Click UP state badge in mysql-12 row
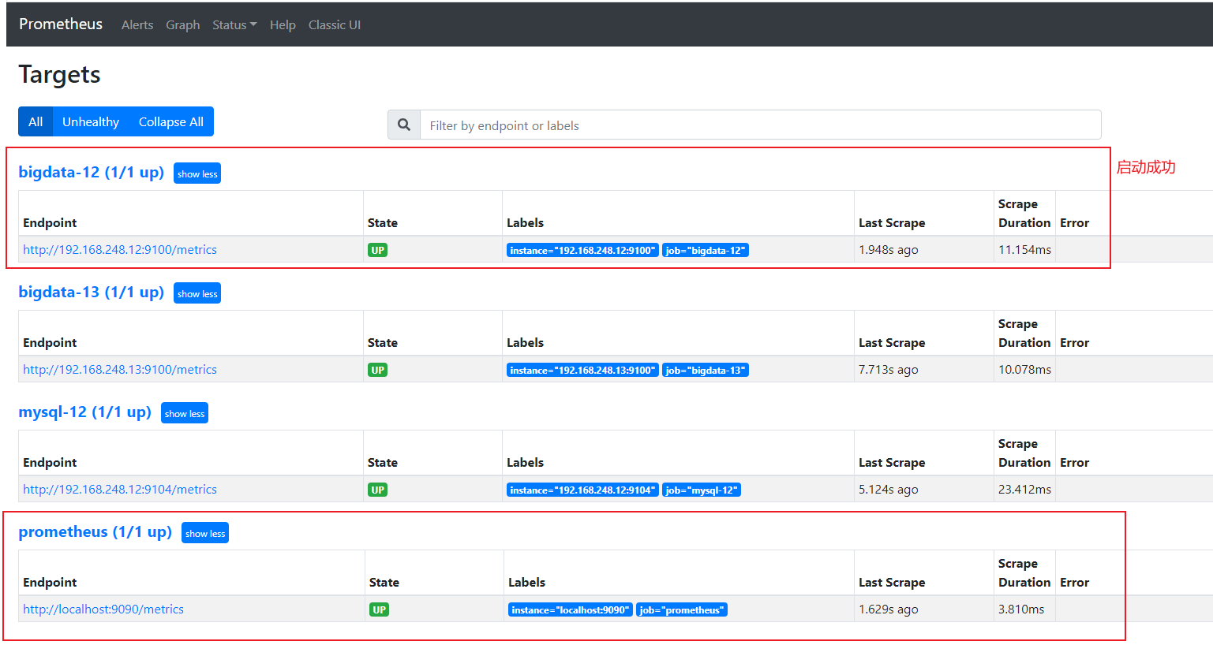Image resolution: width=1213 pixels, height=656 pixels. coord(378,490)
